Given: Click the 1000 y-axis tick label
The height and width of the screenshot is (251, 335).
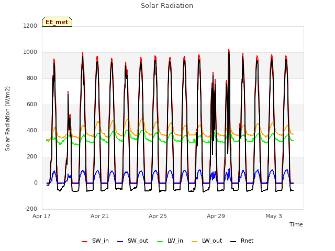Looking at the screenshot, I should click(30, 52).
